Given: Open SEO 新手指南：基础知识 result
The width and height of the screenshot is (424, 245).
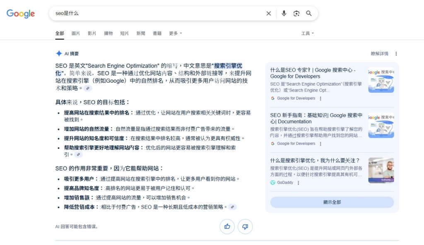Looking at the screenshot, I should 316,118.
